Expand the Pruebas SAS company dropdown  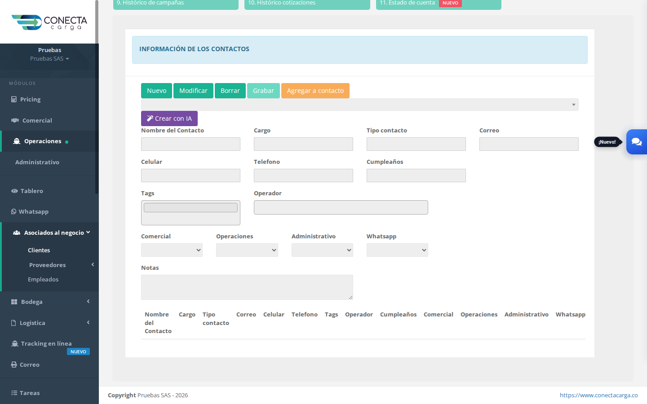coord(49,59)
